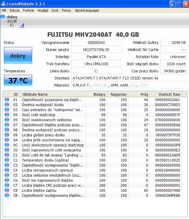Click the status orb of attribute 09

point(7,135)
